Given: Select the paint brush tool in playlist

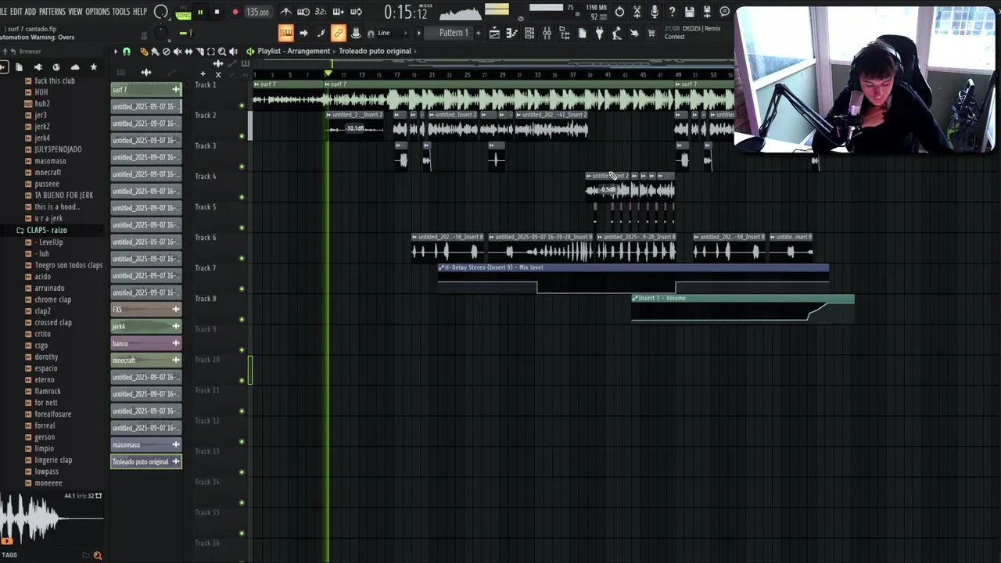Looking at the screenshot, I should [x=155, y=52].
